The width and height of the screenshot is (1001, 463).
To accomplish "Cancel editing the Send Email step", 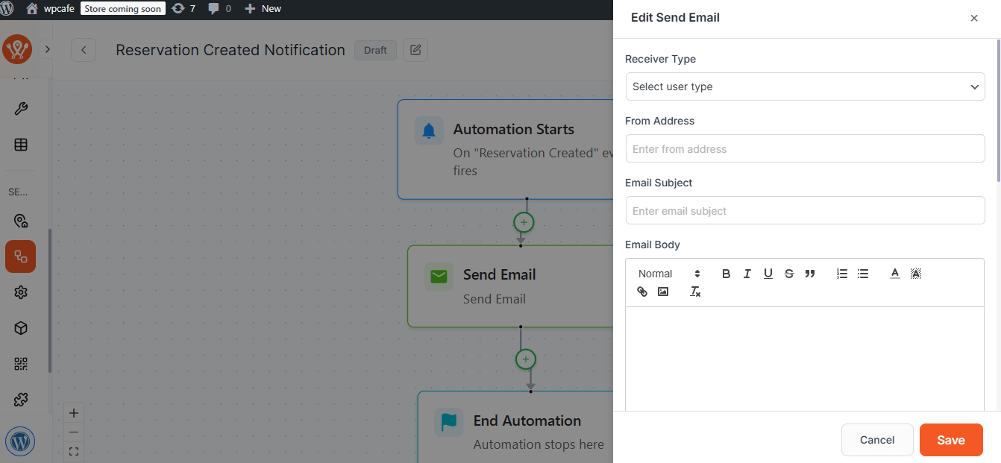I will click(x=876, y=440).
